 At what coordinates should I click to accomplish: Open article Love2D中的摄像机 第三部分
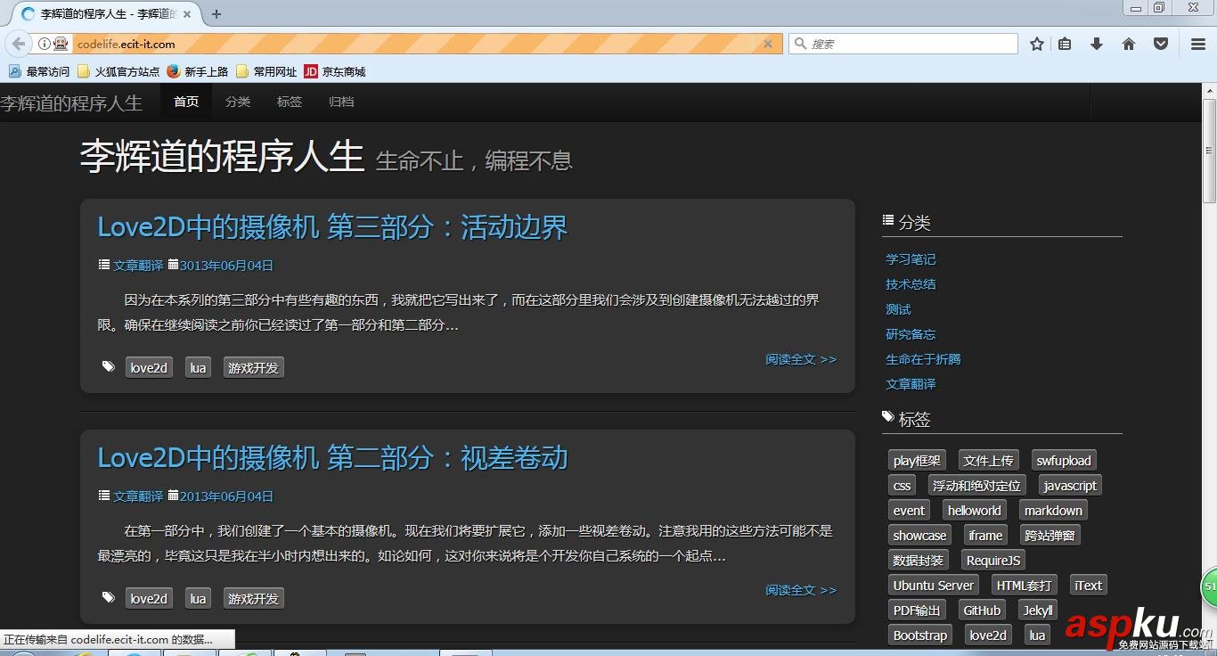tap(332, 226)
